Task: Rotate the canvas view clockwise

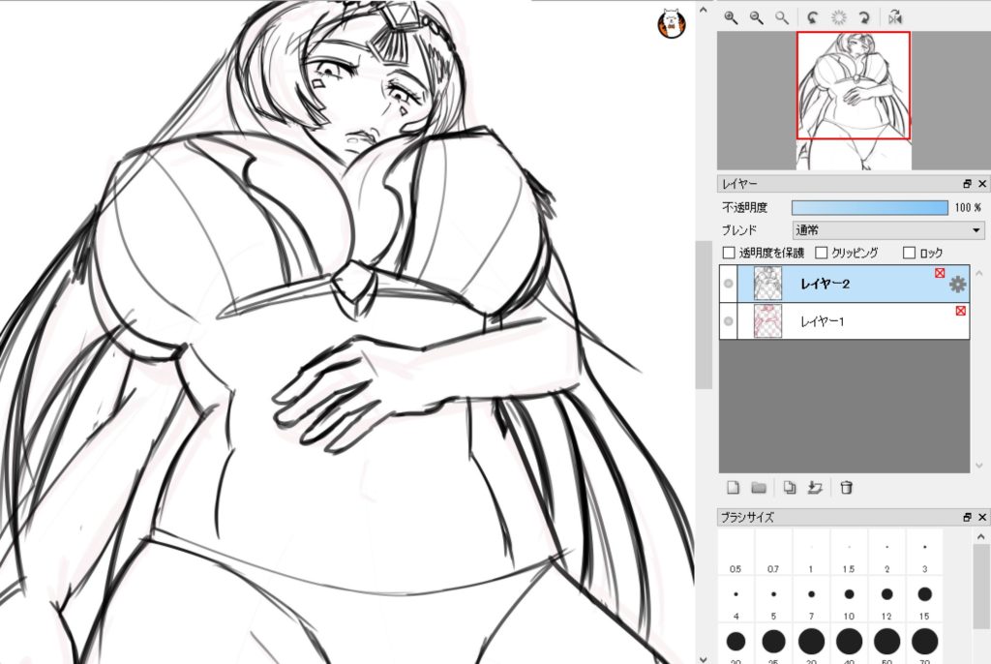Action: pos(864,17)
